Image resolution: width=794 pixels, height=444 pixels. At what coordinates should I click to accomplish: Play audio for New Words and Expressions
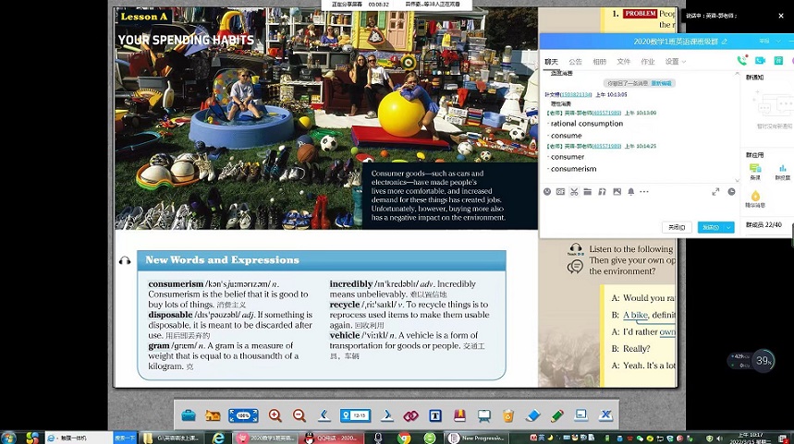(125, 260)
